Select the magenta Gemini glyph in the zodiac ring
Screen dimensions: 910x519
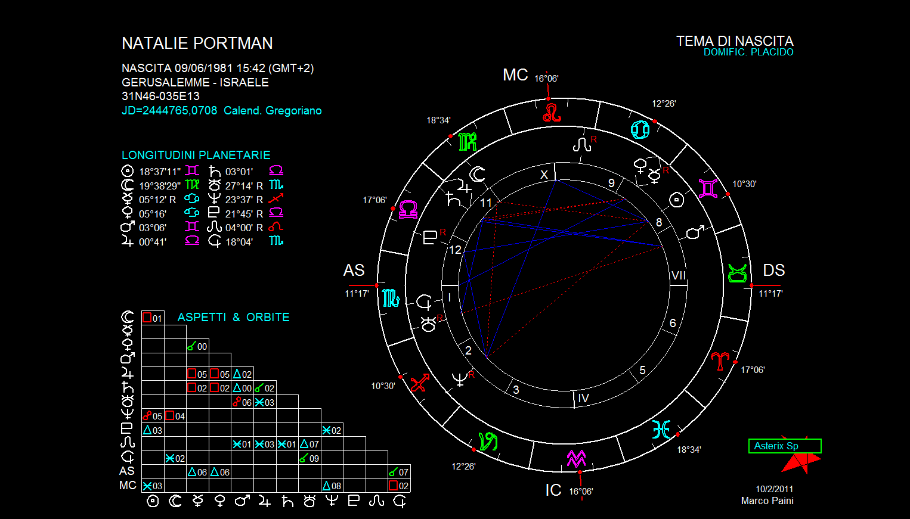click(708, 188)
